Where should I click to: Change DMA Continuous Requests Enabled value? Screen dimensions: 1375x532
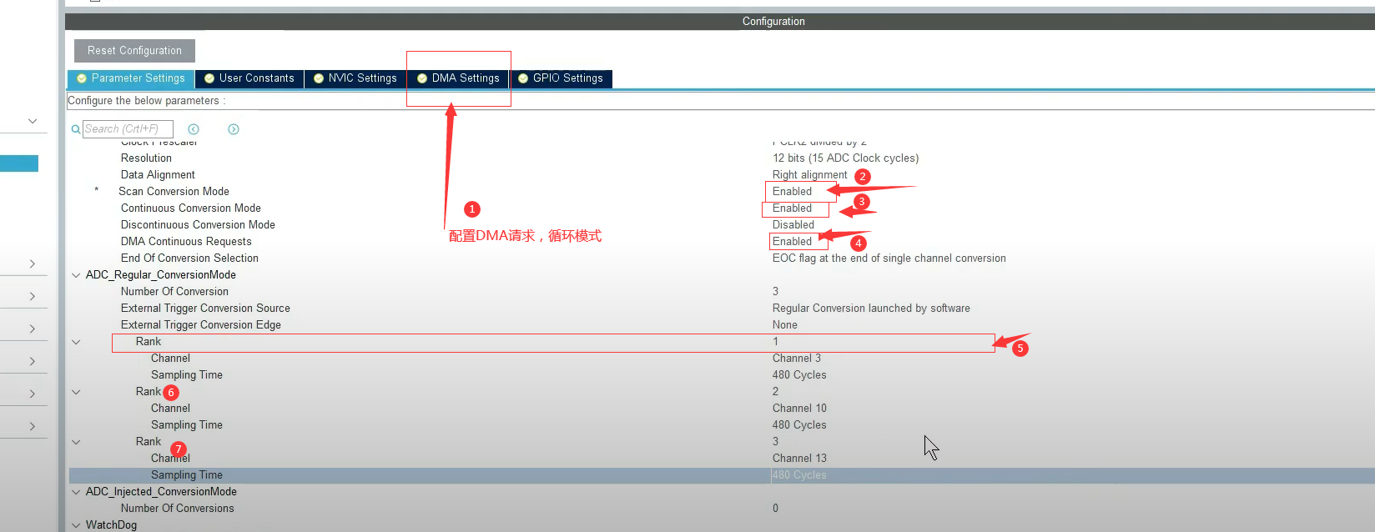click(x=792, y=242)
